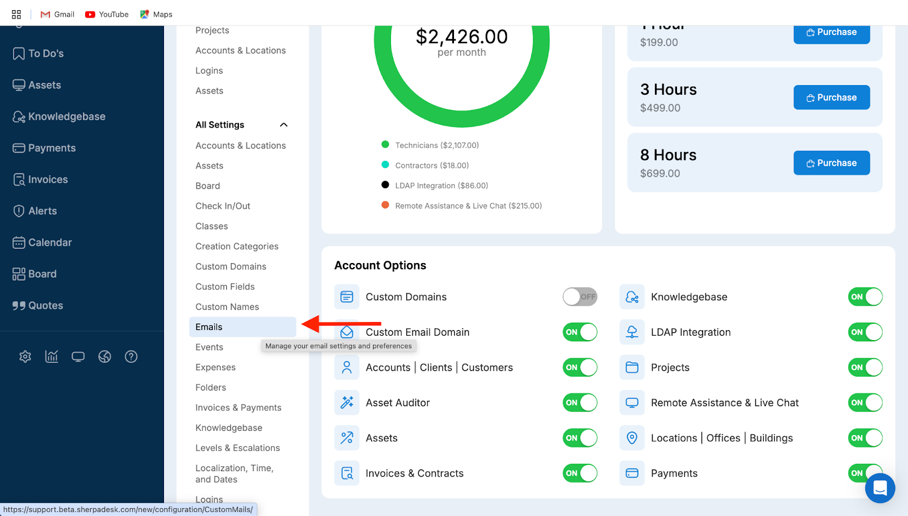Click the monitor icon in sidebar footer
The image size is (908, 516).
(78, 357)
